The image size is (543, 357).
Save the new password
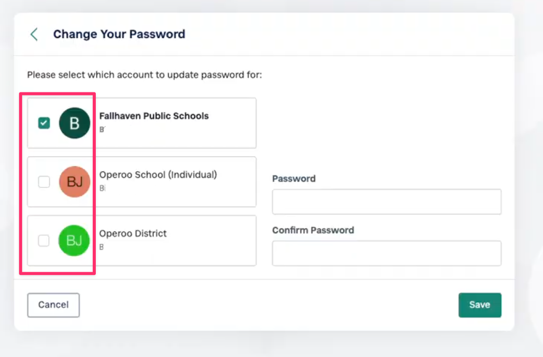(479, 305)
